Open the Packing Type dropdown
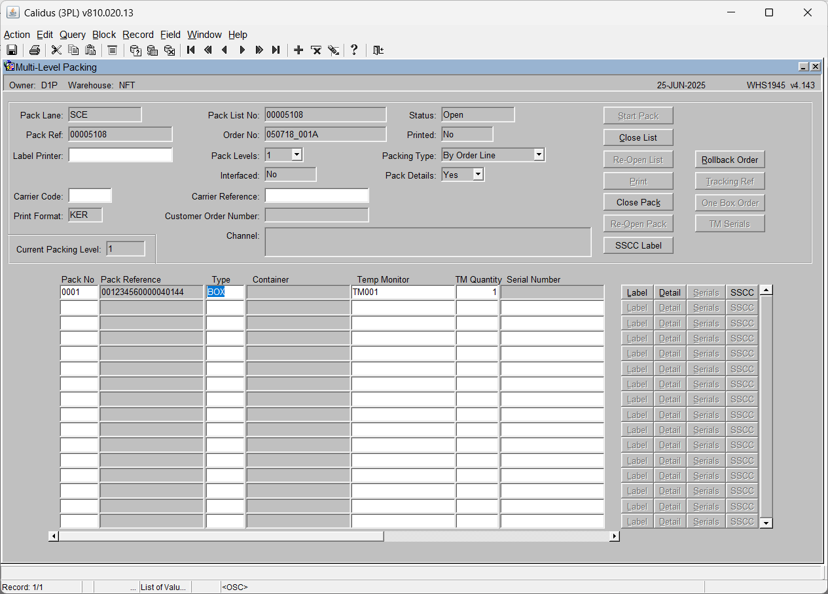Screen dimensions: 828x594 coord(539,155)
